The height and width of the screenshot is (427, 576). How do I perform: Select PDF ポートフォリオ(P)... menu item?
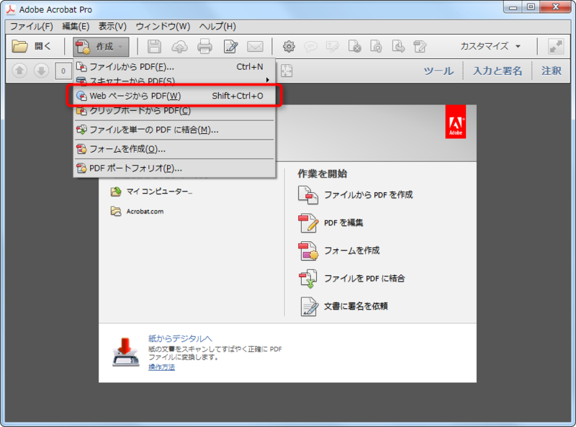(174, 168)
